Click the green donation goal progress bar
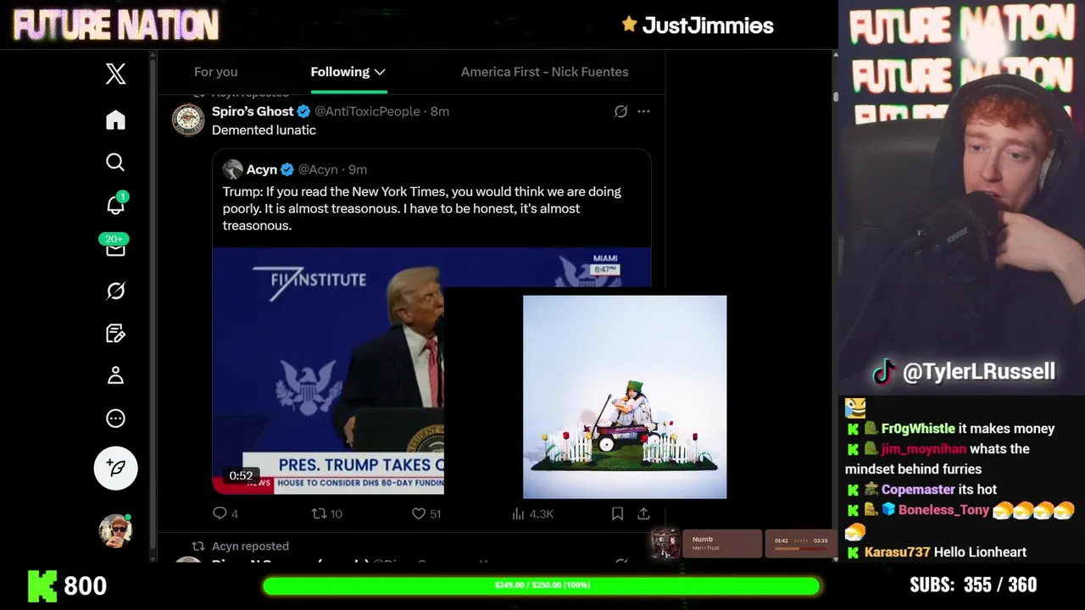The image size is (1085, 610). [542, 585]
